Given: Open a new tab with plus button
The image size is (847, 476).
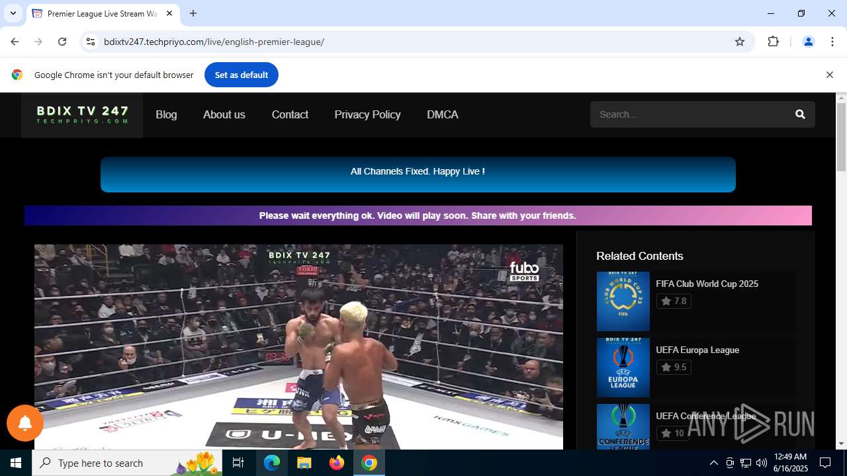Looking at the screenshot, I should click(193, 13).
